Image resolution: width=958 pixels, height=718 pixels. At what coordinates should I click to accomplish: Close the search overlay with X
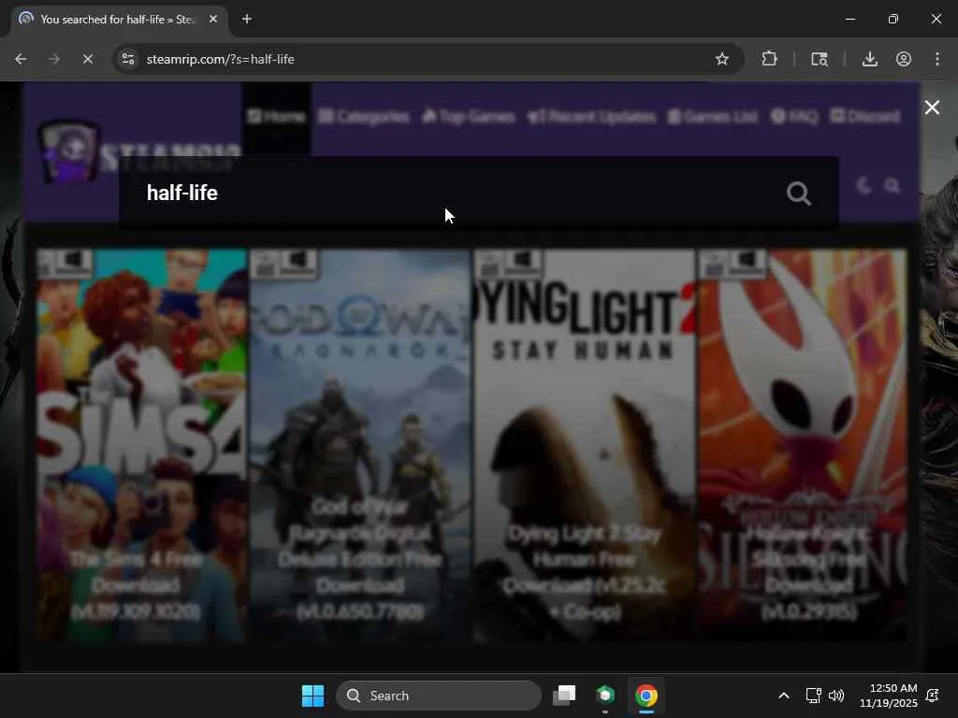click(932, 108)
